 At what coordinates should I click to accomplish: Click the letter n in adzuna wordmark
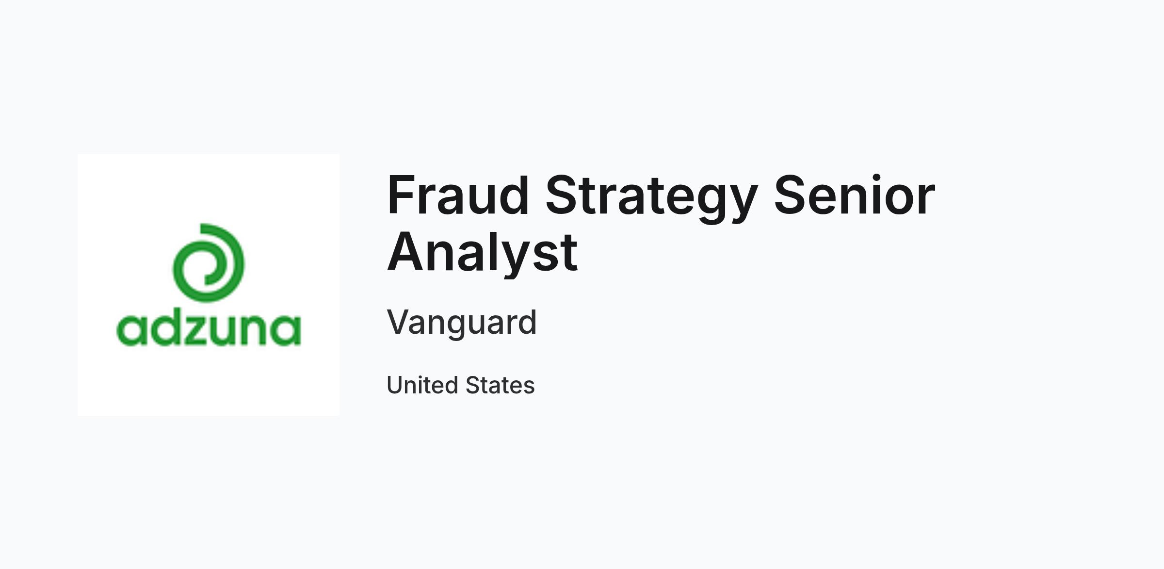(253, 330)
